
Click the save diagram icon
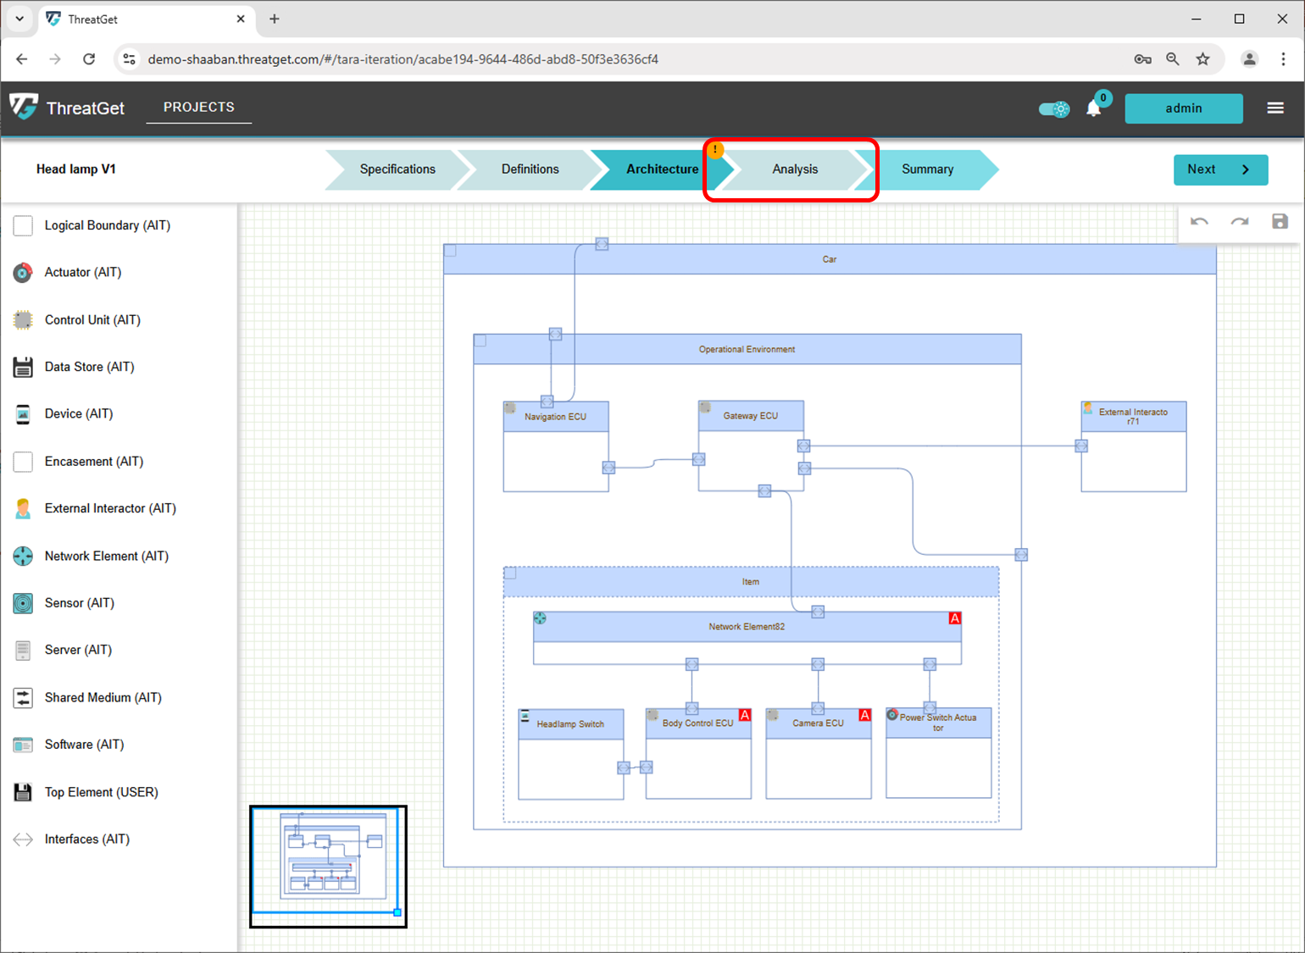pyautogui.click(x=1280, y=222)
